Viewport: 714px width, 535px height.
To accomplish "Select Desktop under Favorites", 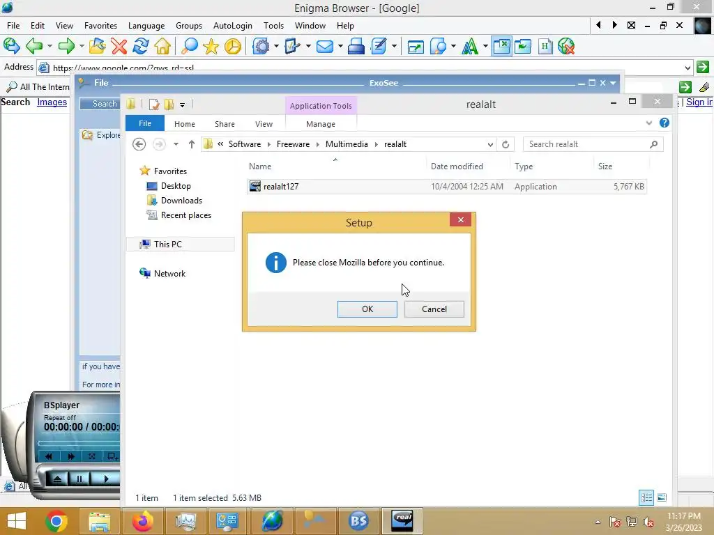I will pos(176,185).
